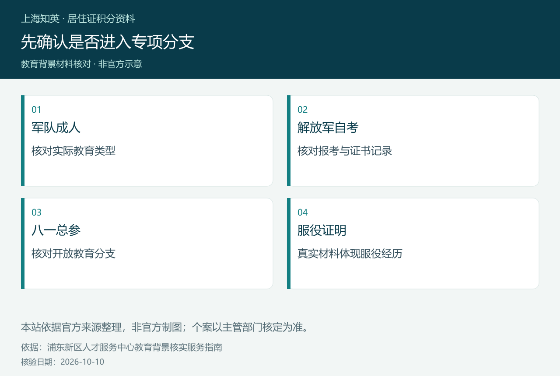Select the card number 02

tap(303, 110)
